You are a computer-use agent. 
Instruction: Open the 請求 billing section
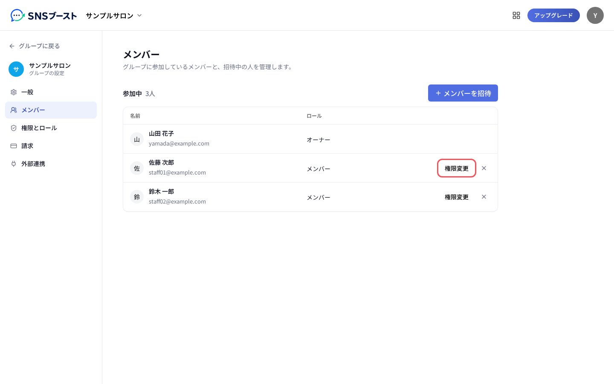51,146
